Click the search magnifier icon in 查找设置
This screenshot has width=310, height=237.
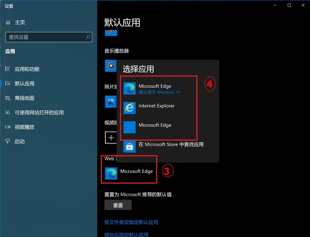[88, 37]
